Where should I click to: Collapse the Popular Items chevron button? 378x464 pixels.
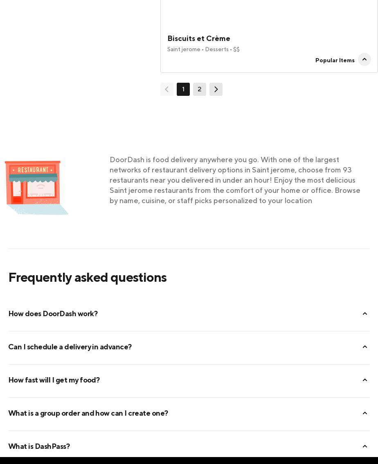coord(364,60)
